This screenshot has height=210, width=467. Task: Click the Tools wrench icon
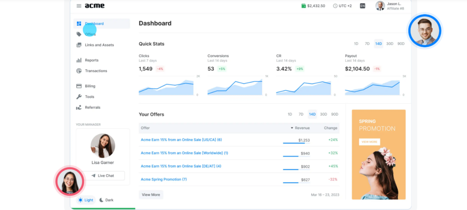pos(79,96)
